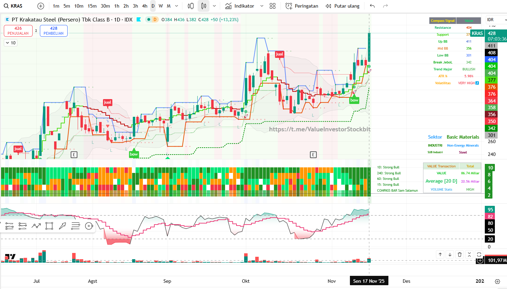The width and height of the screenshot is (507, 289).
Task: Select the daily D timeframe
Action: pos(153,6)
